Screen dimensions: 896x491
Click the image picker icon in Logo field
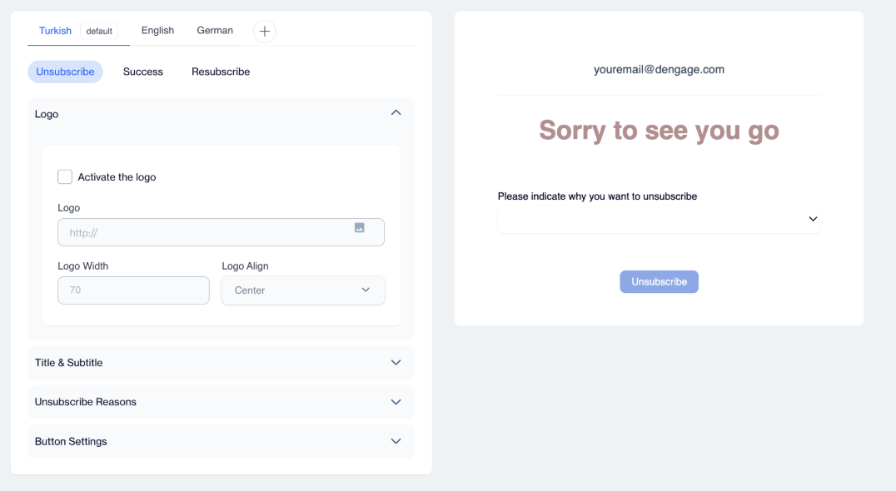[x=360, y=228]
